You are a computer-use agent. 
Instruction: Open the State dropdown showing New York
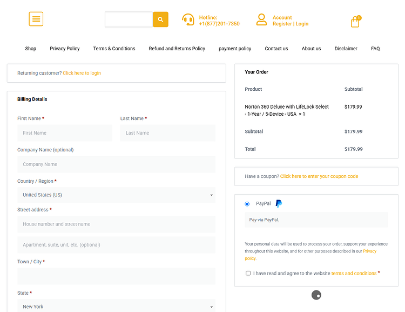[x=116, y=307]
